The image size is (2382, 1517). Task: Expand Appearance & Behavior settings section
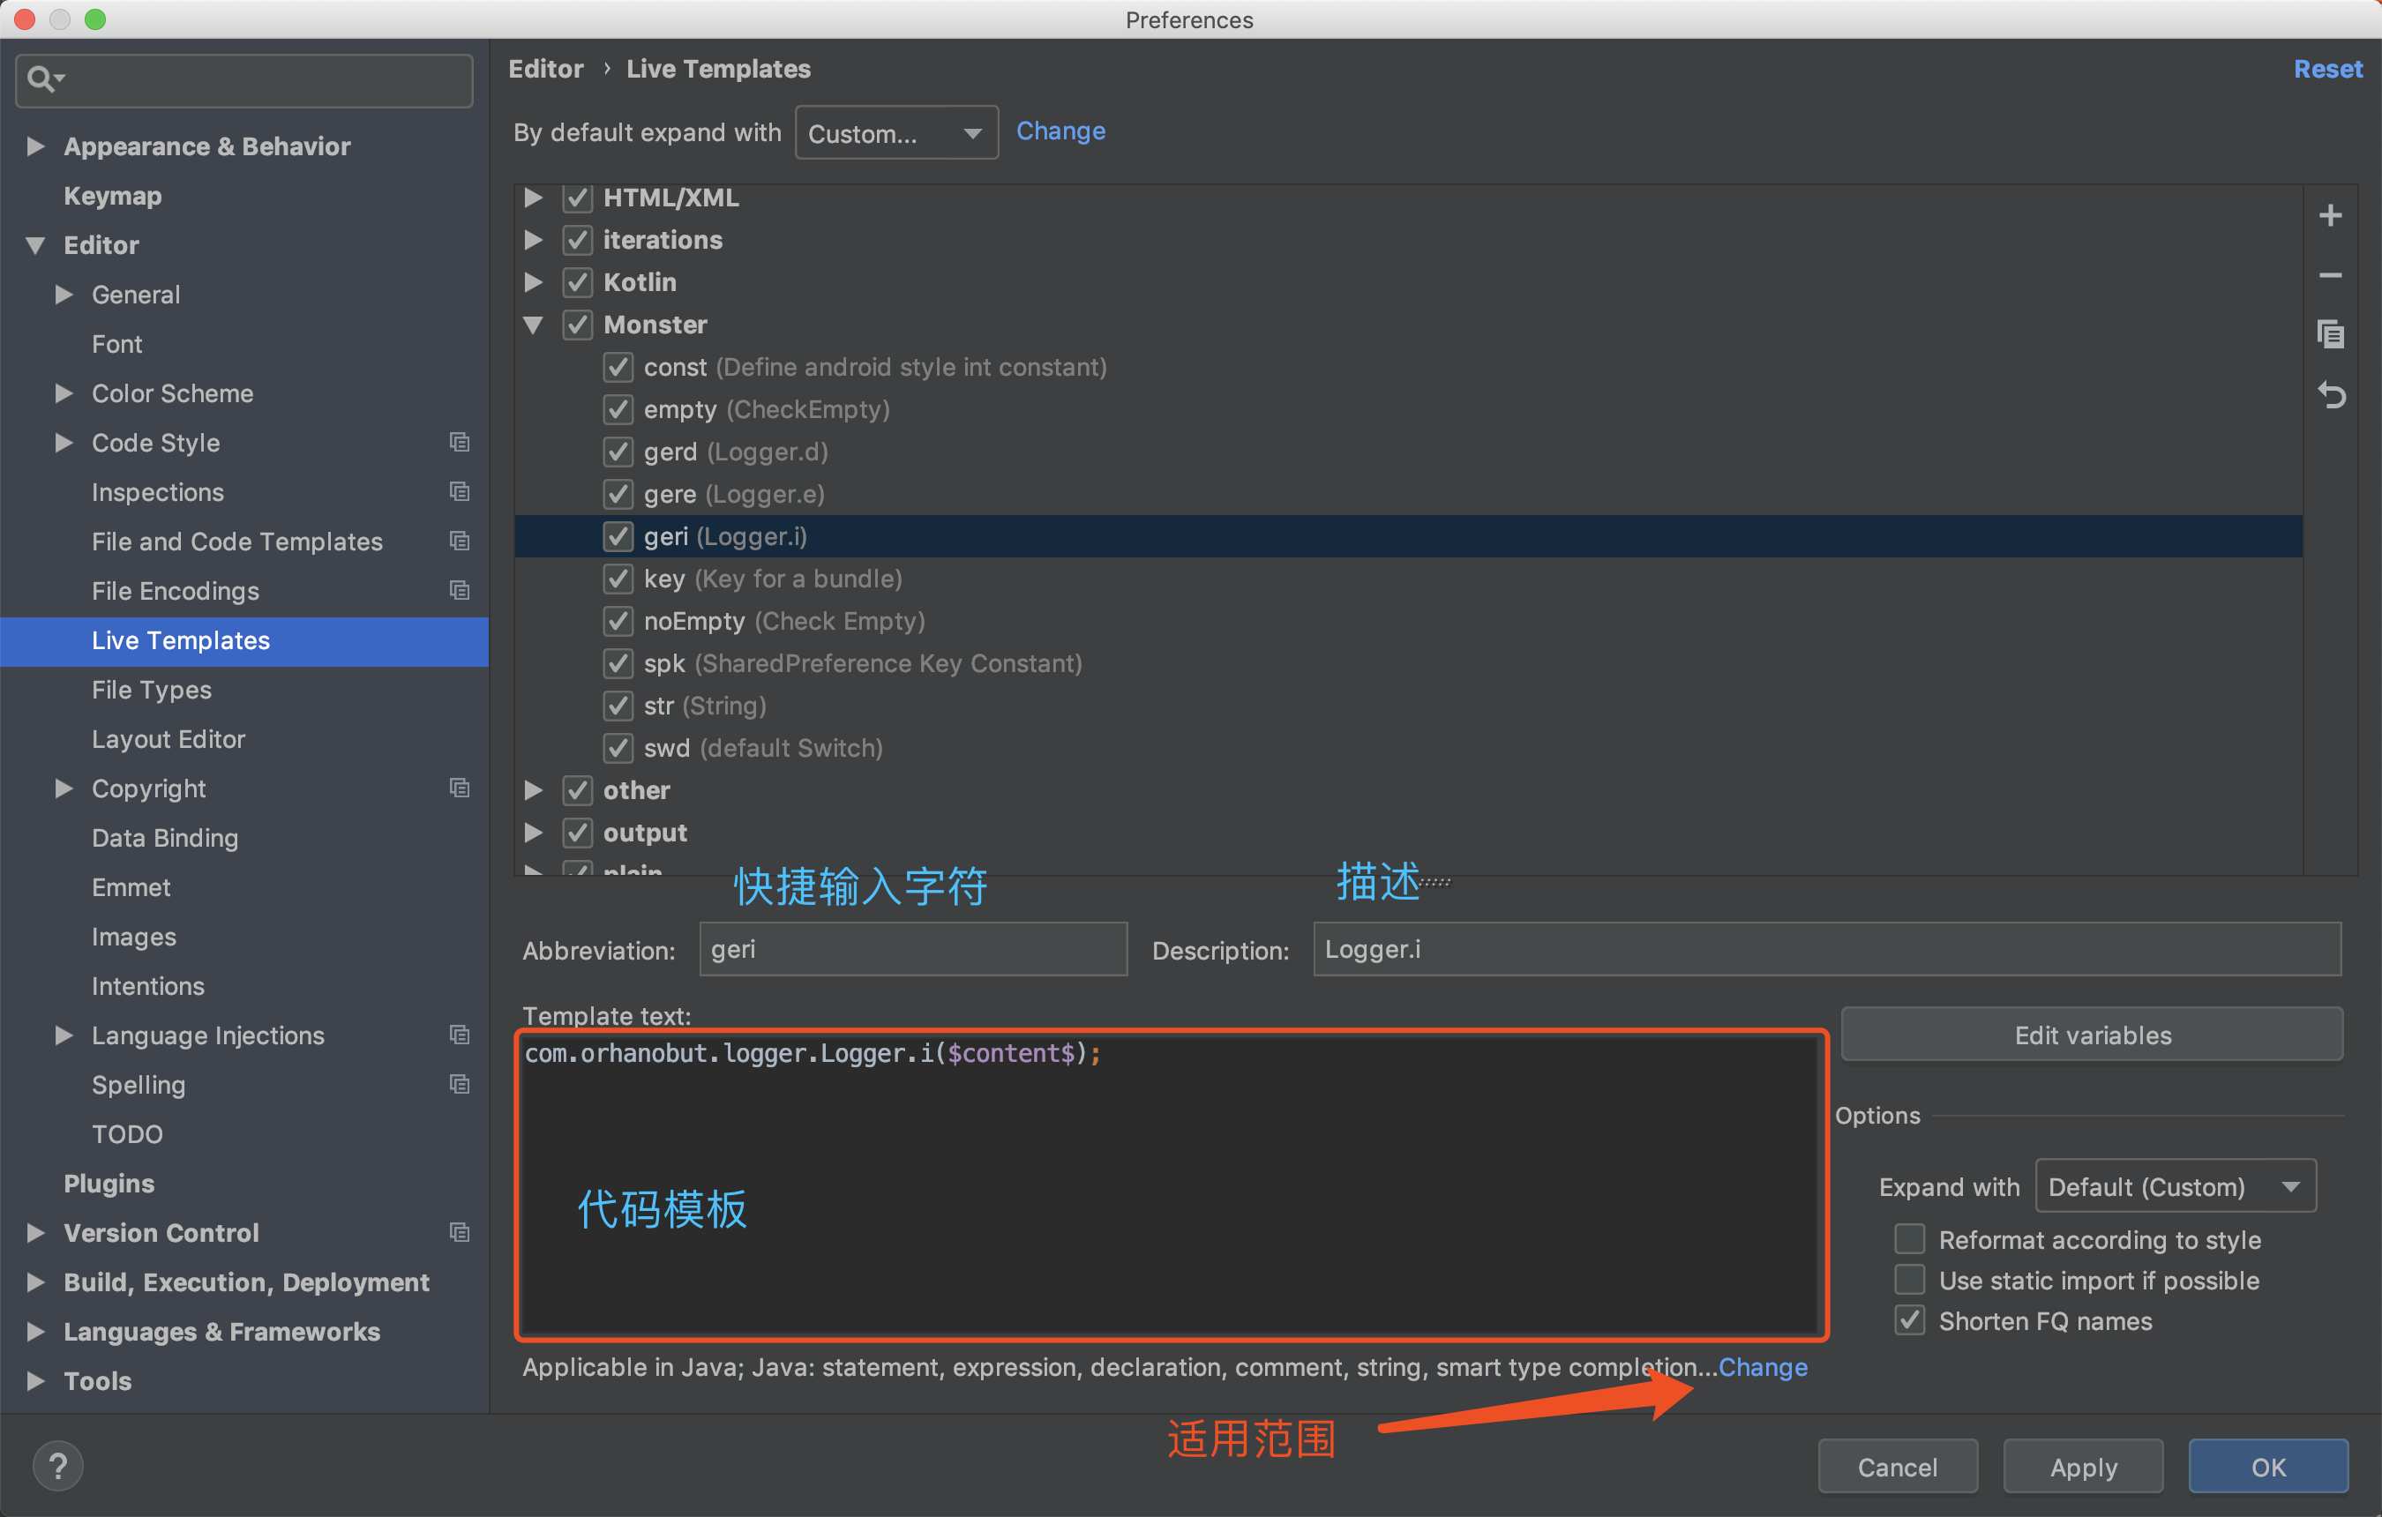[x=35, y=146]
